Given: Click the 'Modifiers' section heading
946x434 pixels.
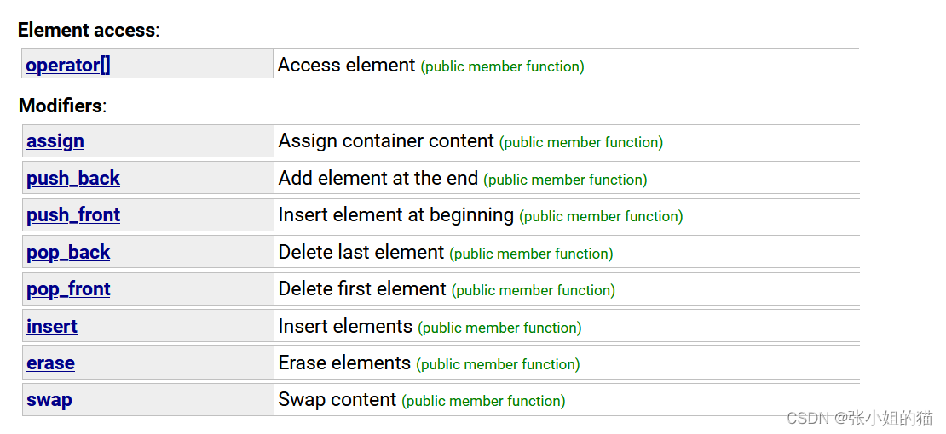Looking at the screenshot, I should 61,106.
